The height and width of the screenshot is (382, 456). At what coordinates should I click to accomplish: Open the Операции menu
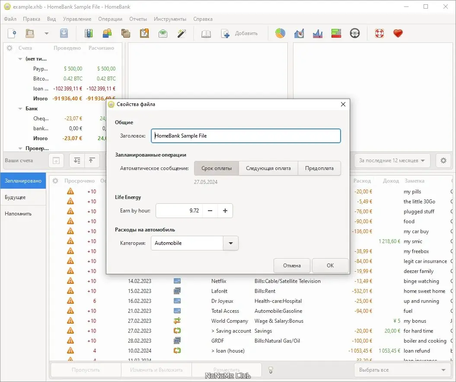[110, 19]
